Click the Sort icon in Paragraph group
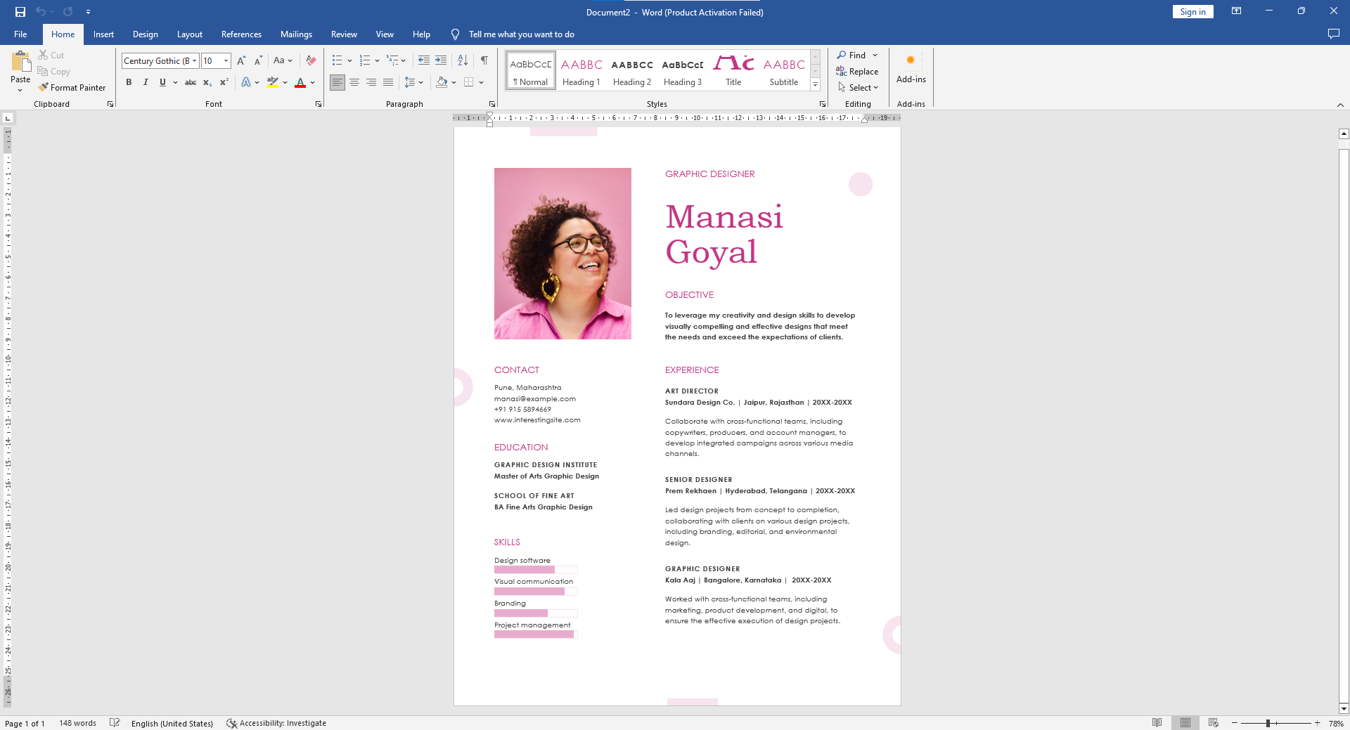1350x730 pixels. (462, 60)
